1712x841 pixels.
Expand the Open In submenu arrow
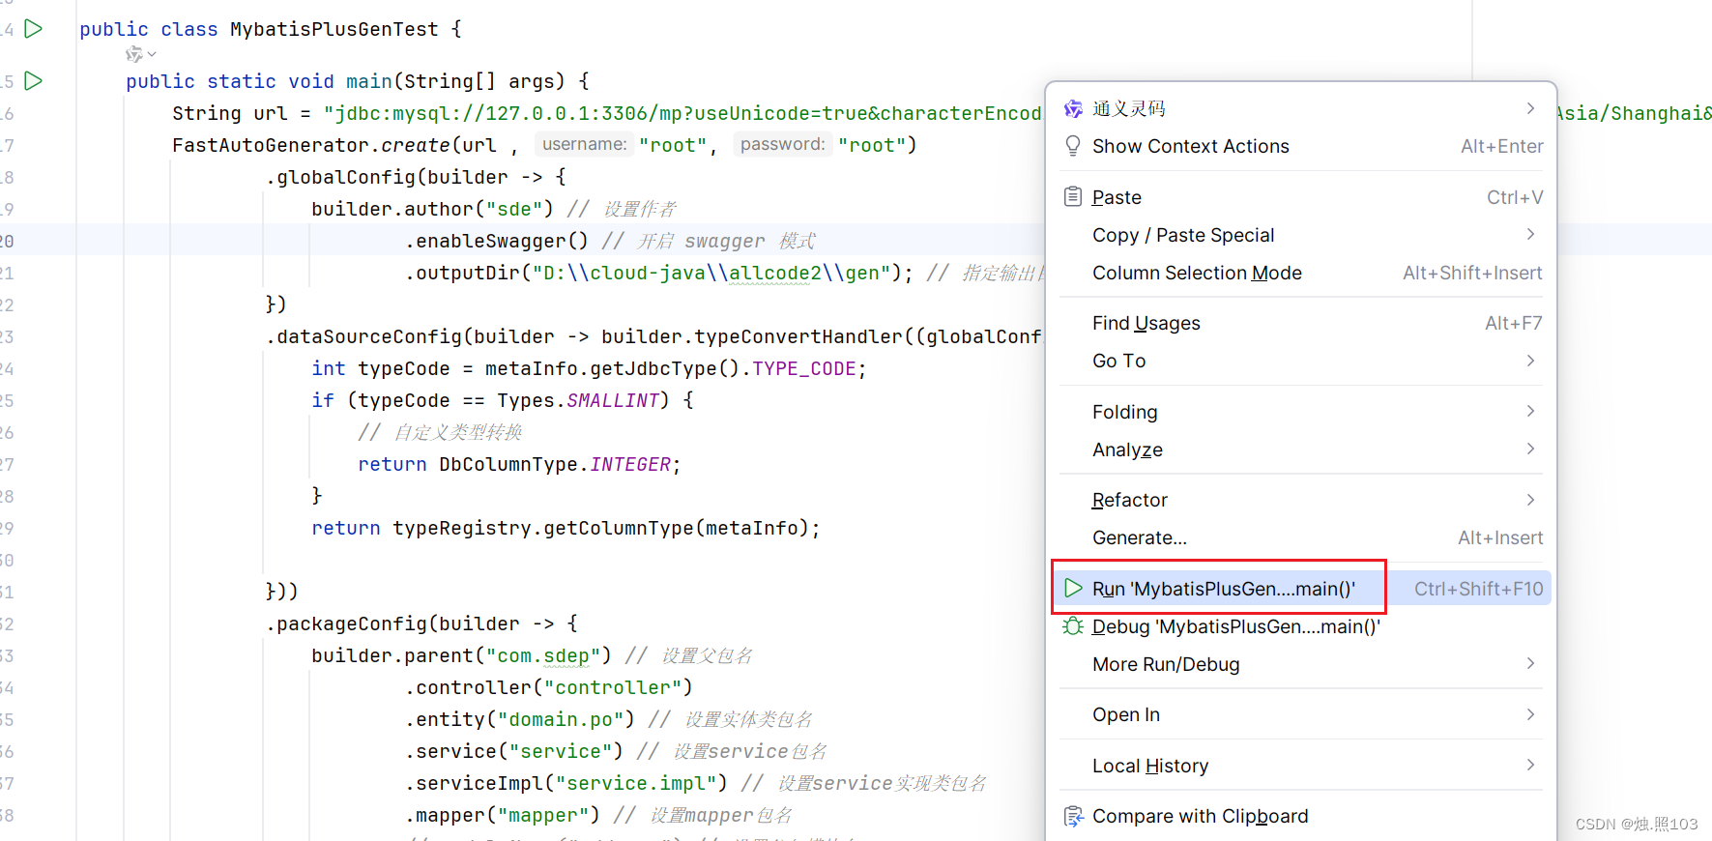(x=1531, y=714)
